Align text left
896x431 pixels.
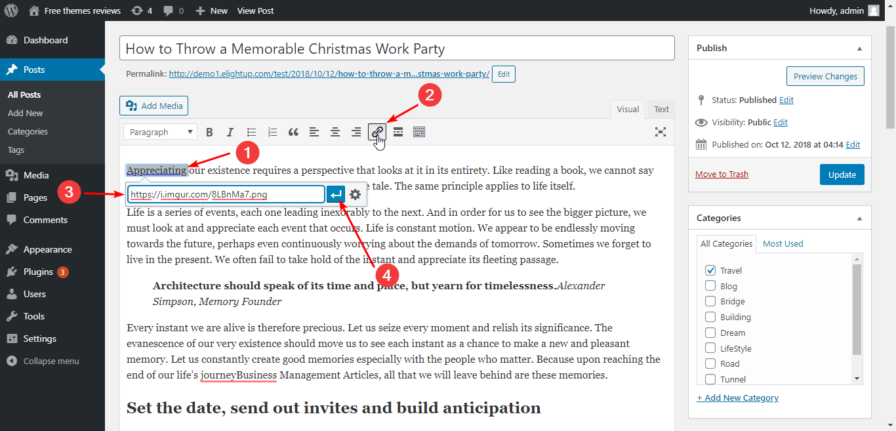[314, 132]
